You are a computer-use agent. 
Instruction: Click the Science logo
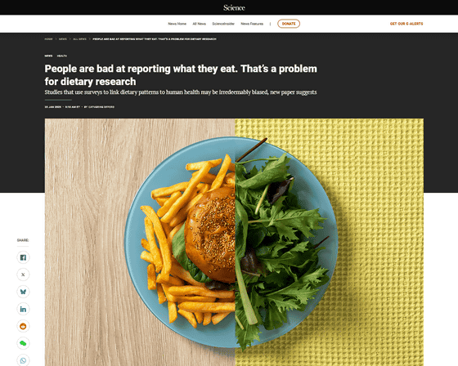click(x=234, y=7)
